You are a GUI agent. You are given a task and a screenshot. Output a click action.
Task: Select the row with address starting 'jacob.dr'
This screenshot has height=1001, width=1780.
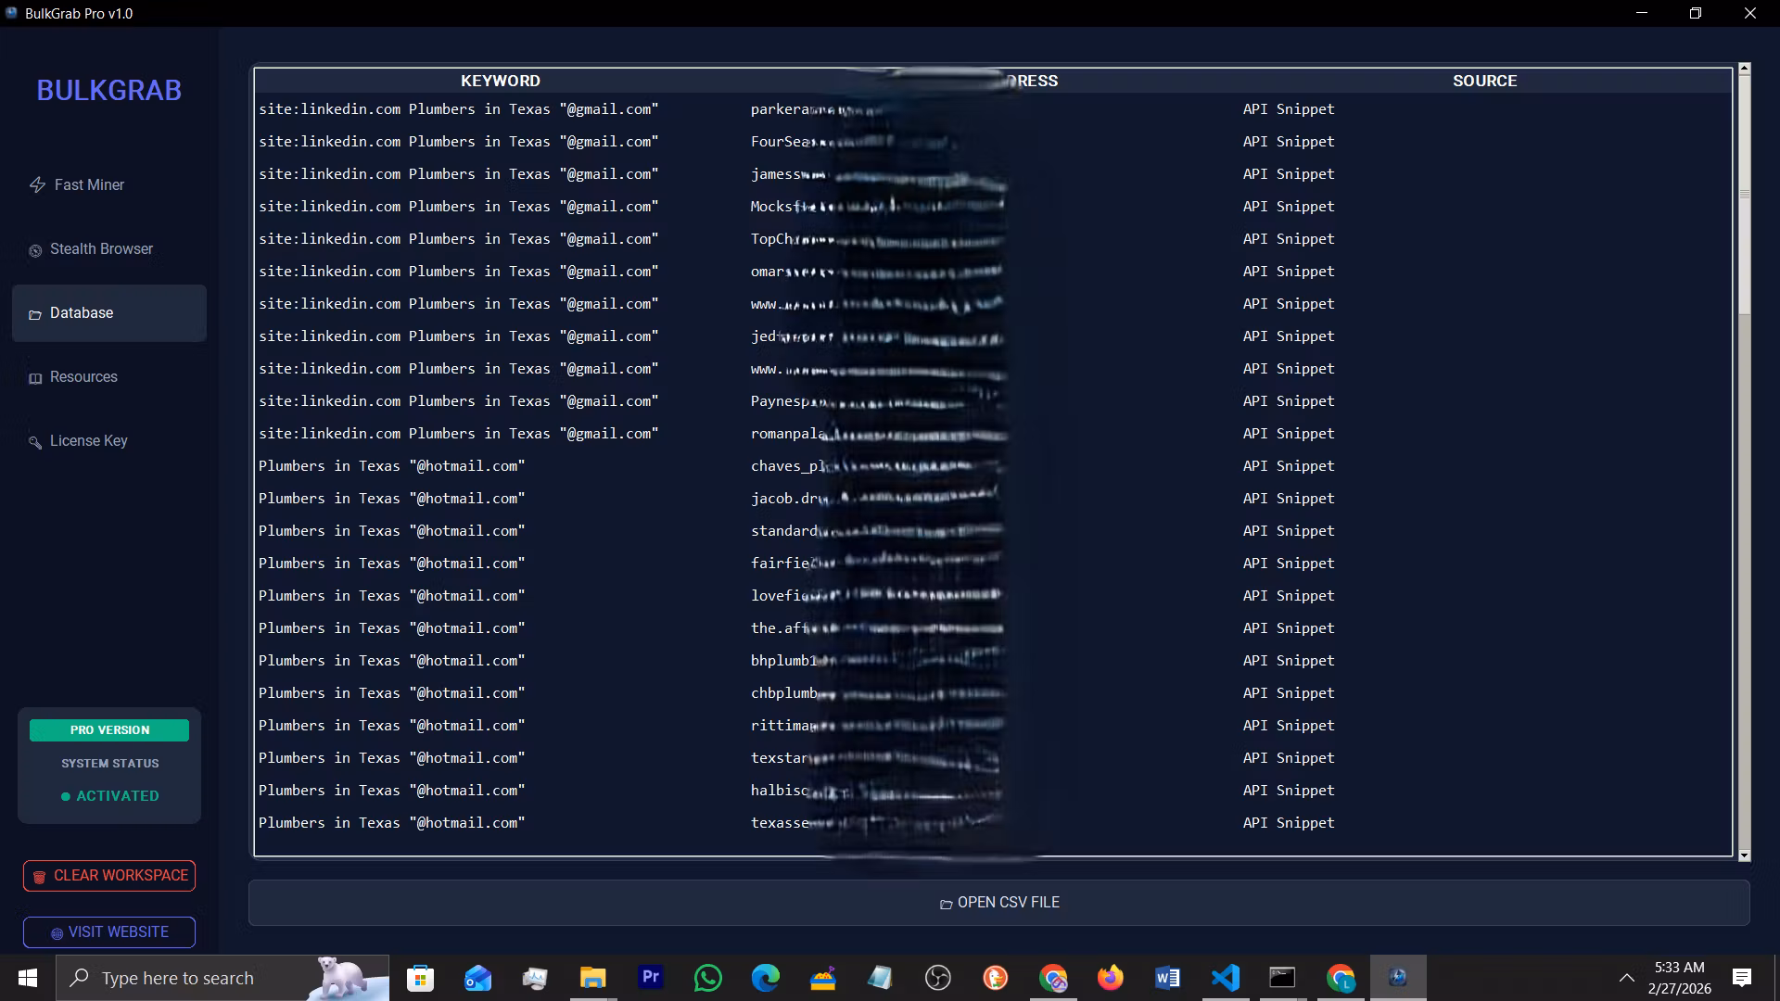(x=993, y=499)
